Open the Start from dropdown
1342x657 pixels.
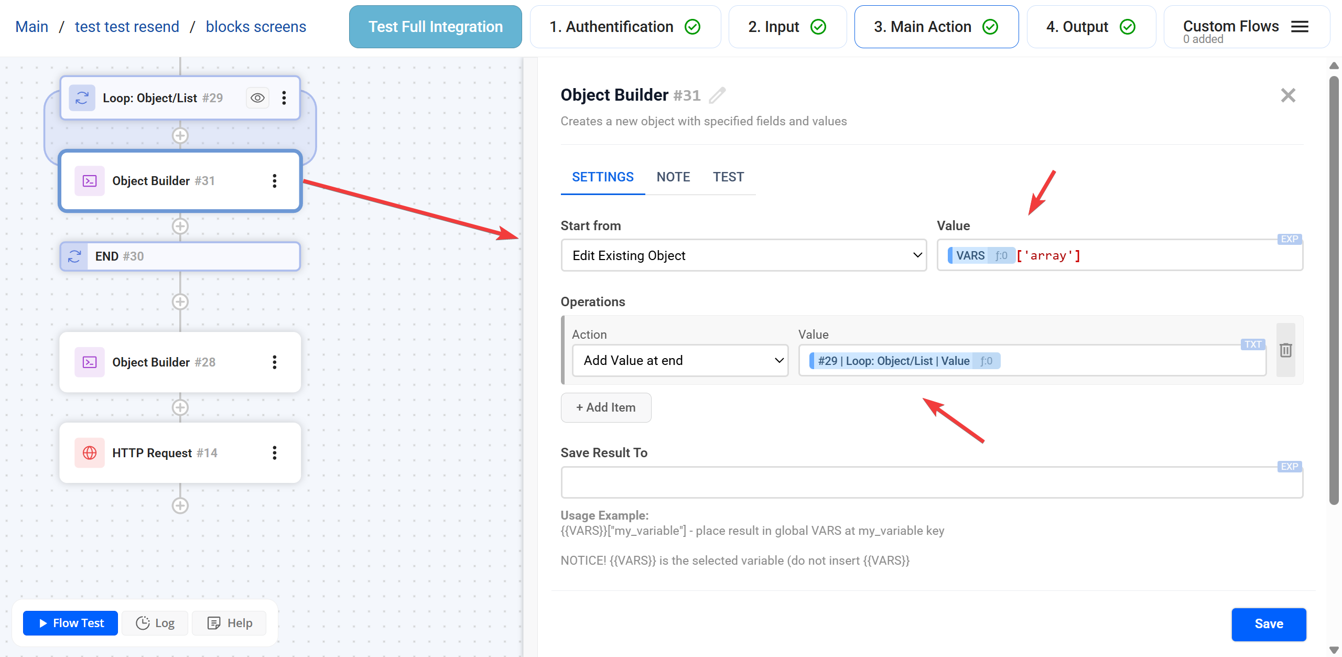coord(743,255)
